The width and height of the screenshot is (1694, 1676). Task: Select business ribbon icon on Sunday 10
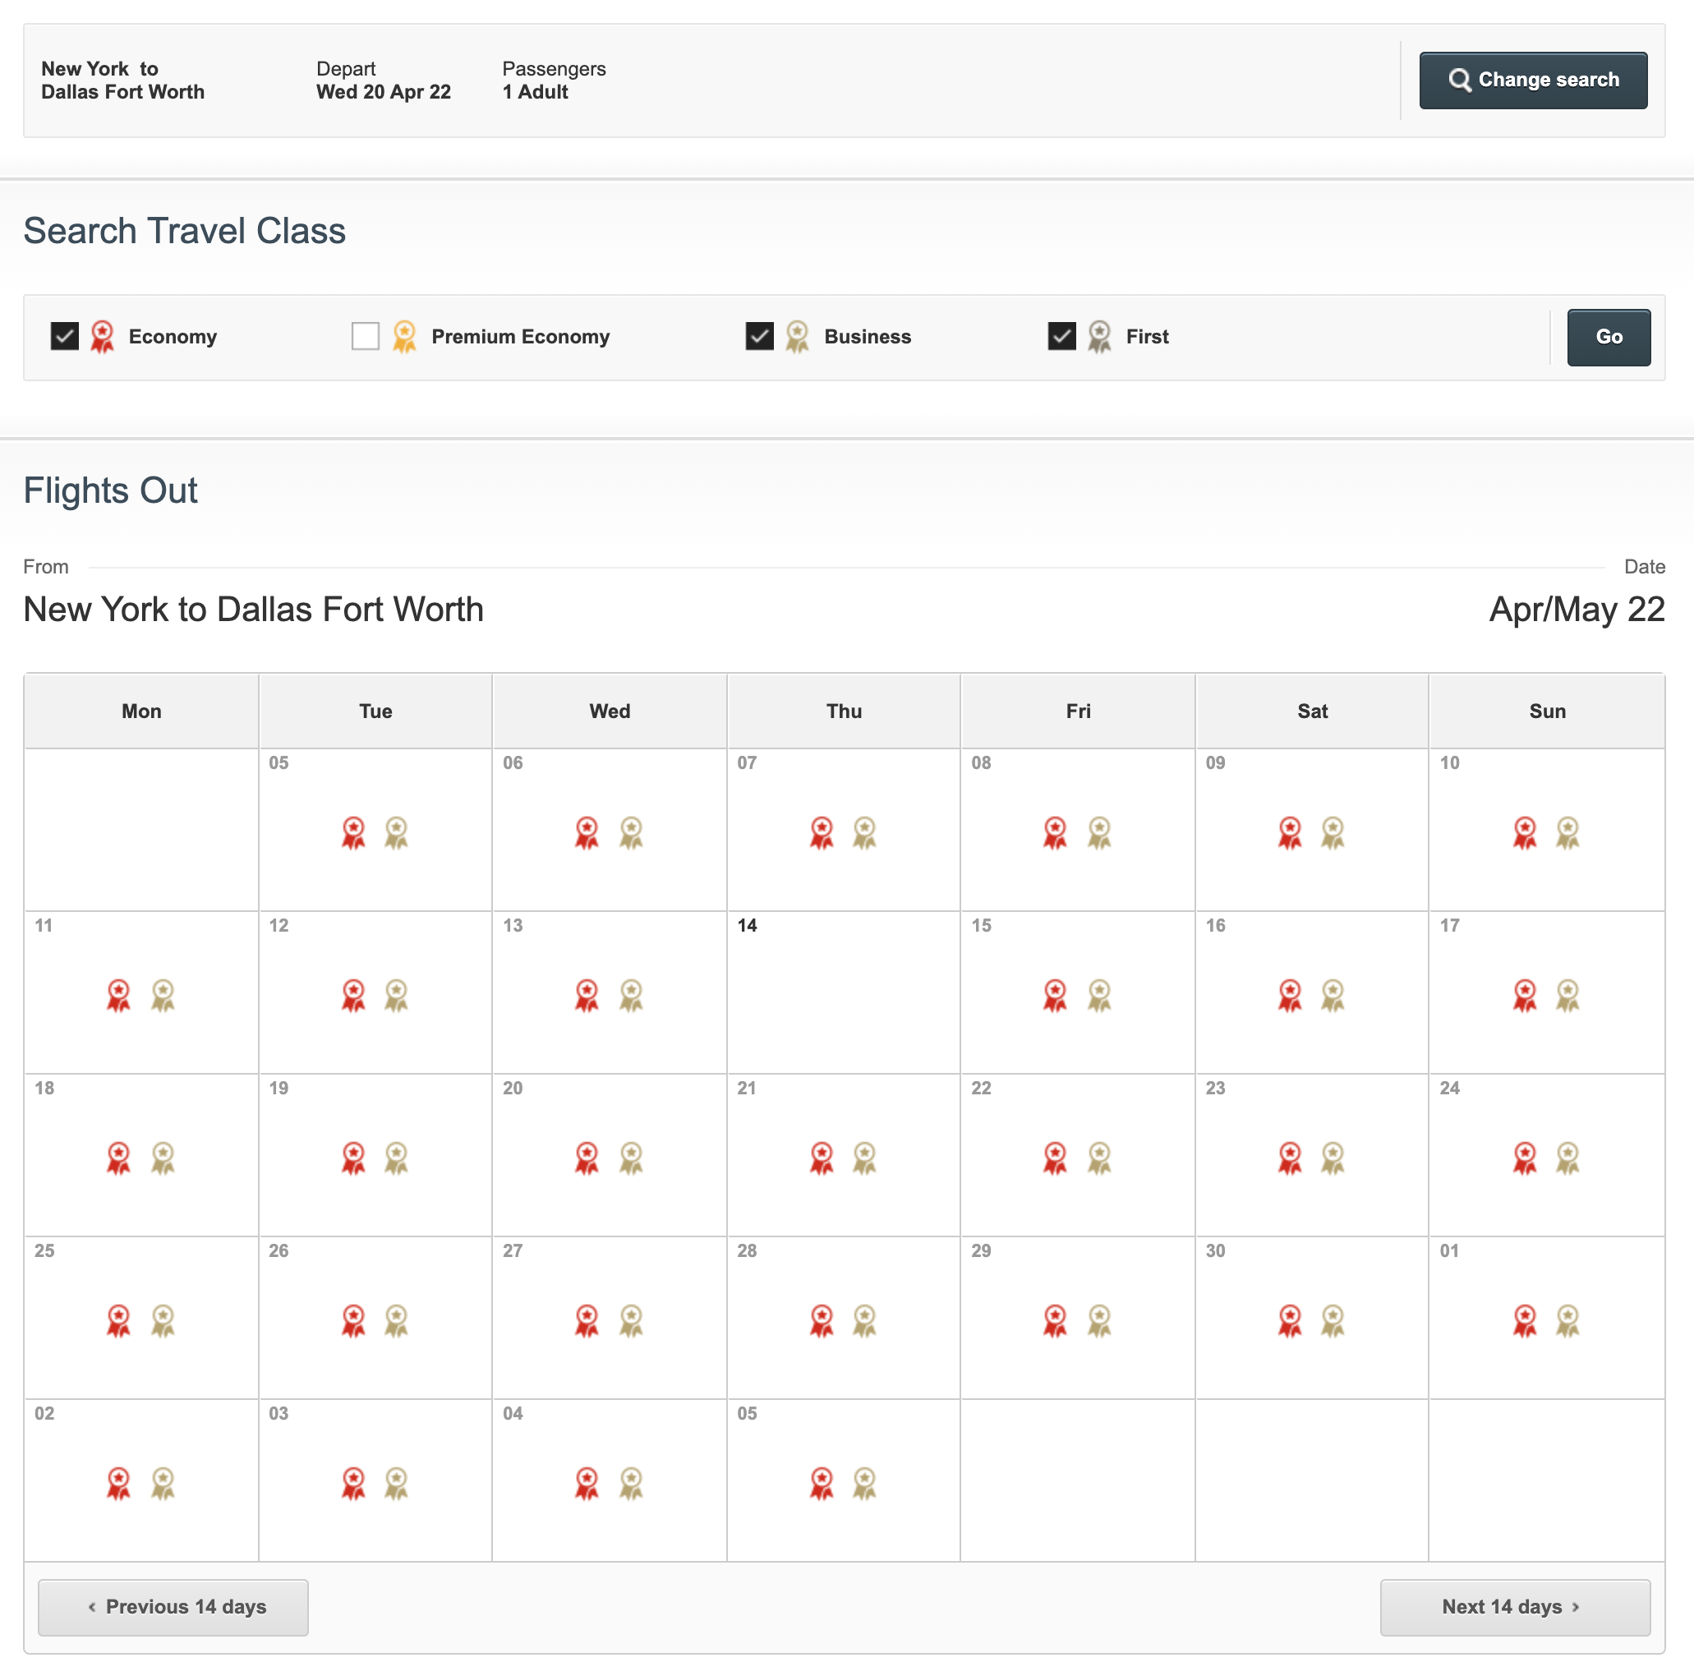pos(1567,832)
